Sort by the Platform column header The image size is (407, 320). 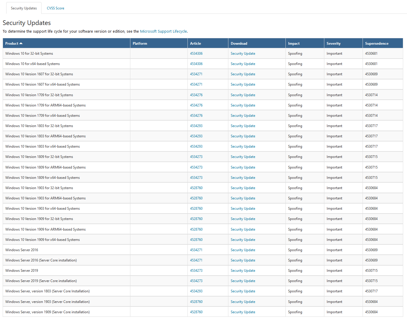pos(140,44)
